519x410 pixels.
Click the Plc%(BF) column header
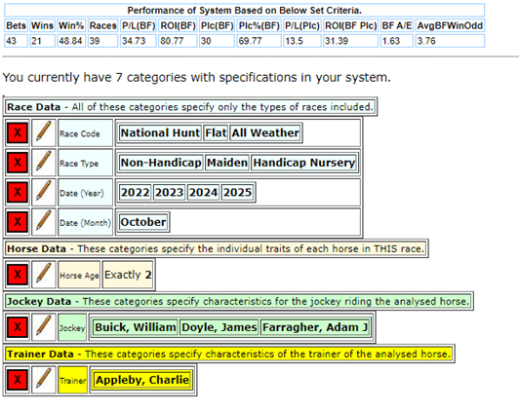pyautogui.click(x=259, y=25)
